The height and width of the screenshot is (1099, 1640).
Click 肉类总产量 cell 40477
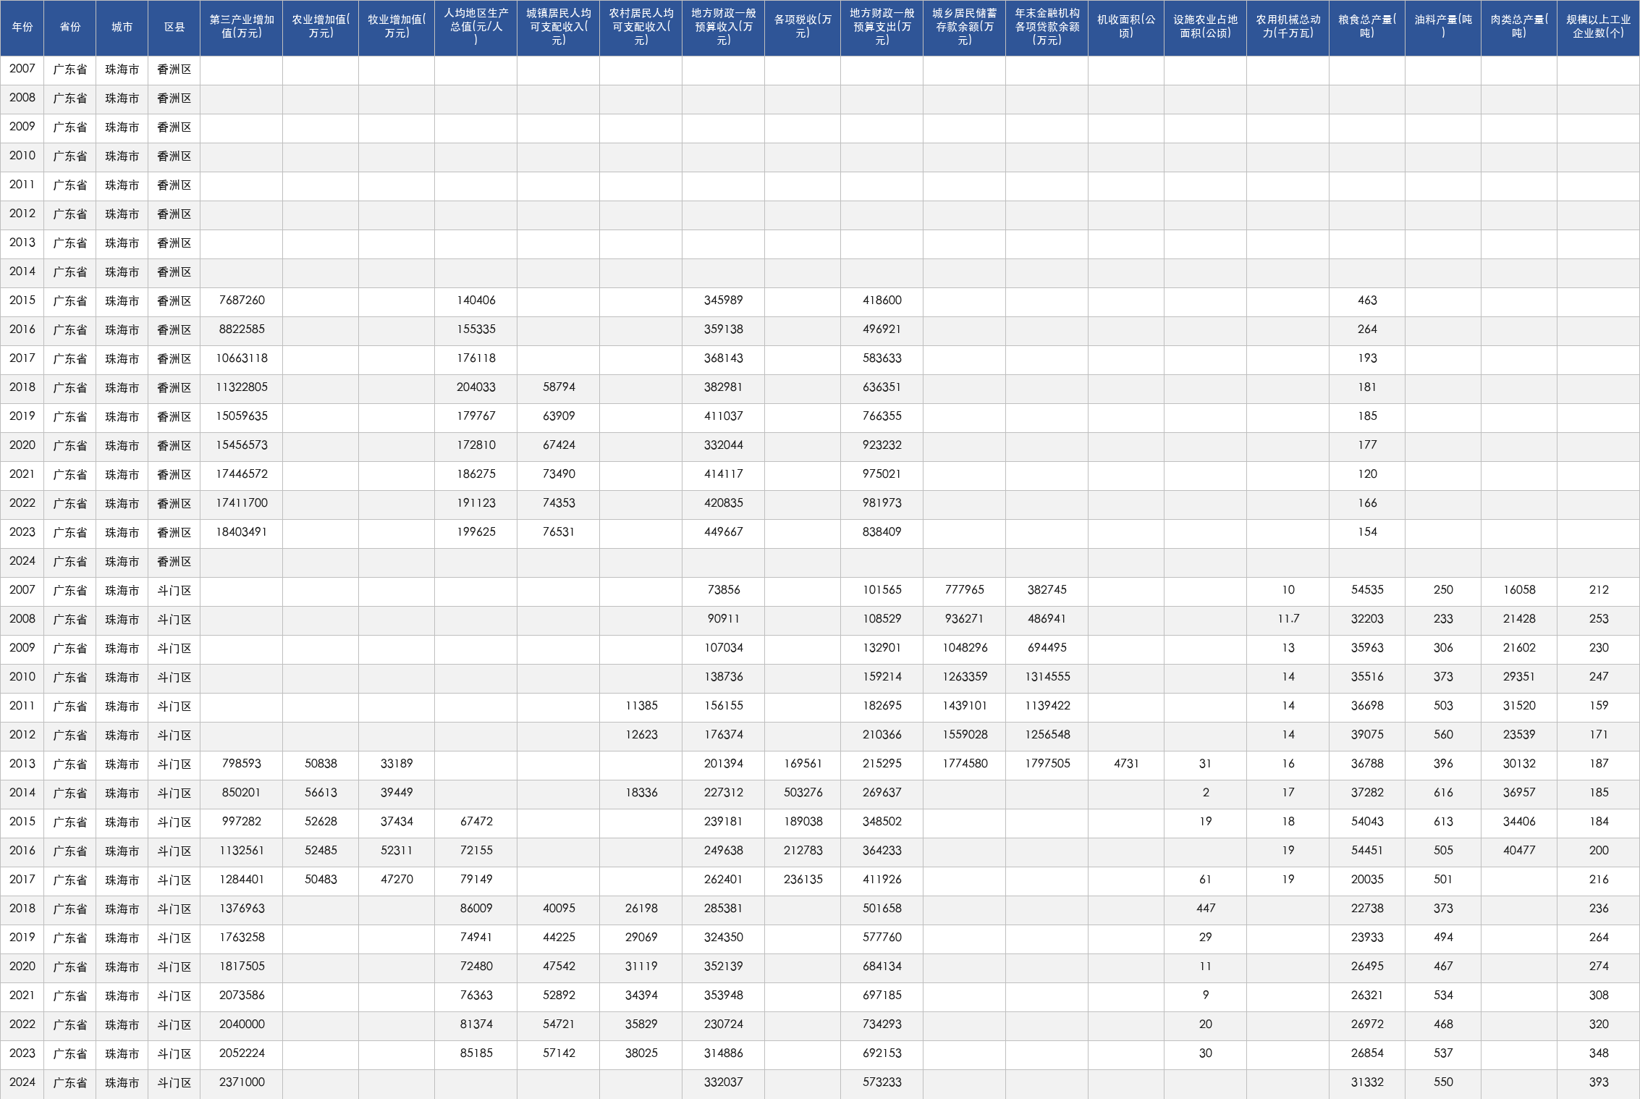point(1519,851)
